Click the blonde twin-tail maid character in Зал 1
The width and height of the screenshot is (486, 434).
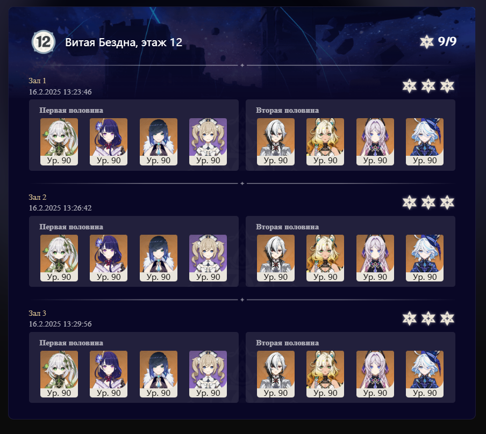click(208, 142)
